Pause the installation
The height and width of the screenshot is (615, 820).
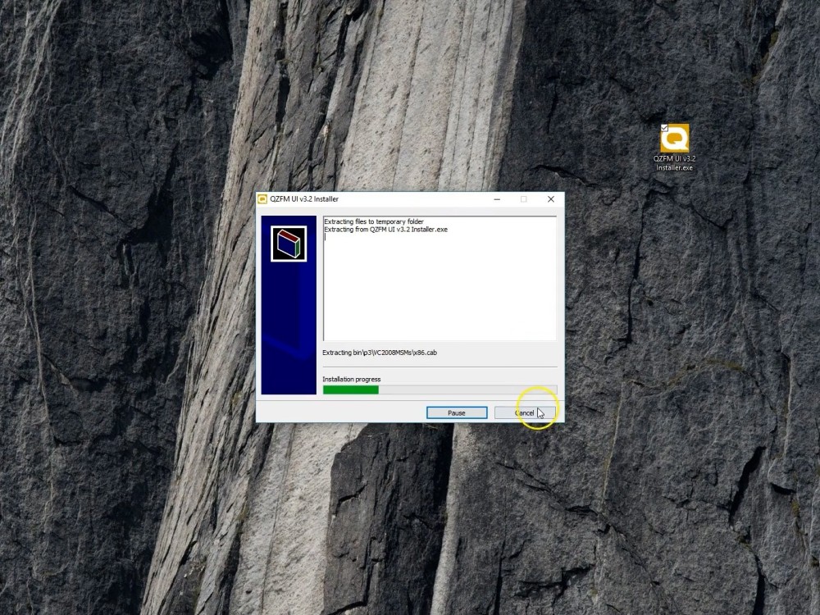click(457, 412)
